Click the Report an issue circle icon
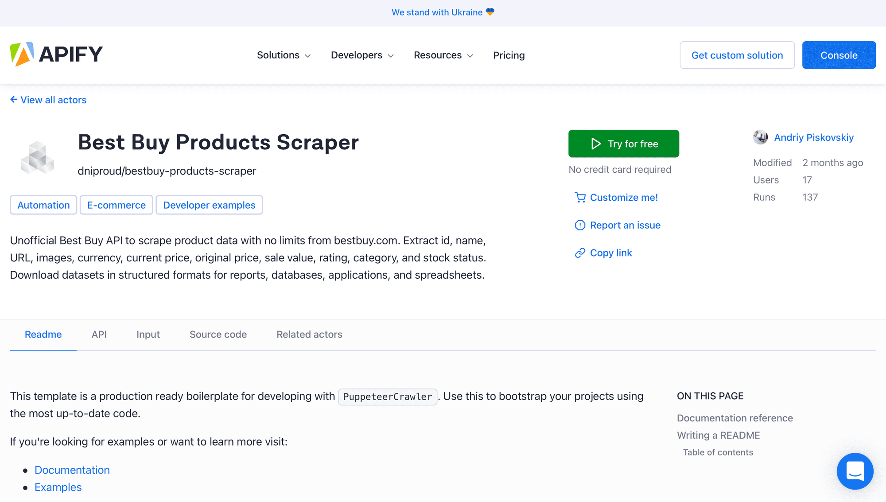The height and width of the screenshot is (502, 886). pos(579,225)
